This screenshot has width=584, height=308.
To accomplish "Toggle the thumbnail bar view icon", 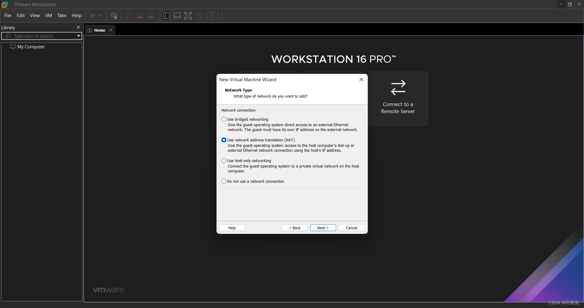I will (177, 16).
